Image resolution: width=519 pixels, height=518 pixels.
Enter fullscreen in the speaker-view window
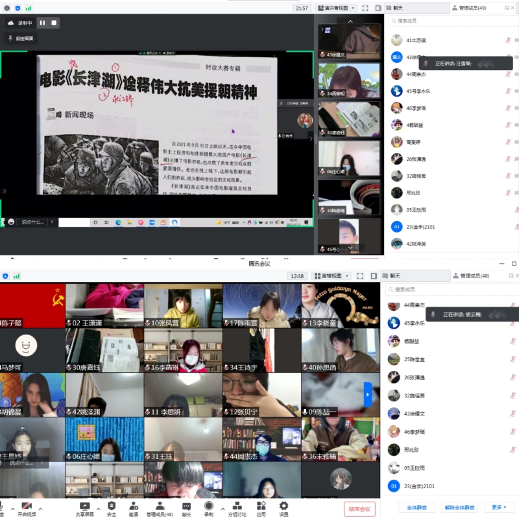[365, 8]
